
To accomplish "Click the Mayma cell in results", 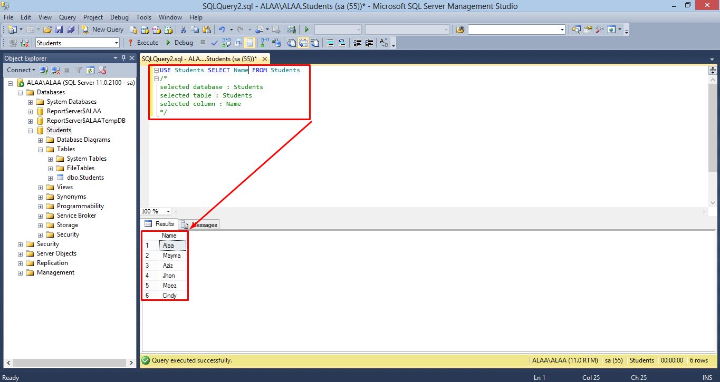I will 172,256.
